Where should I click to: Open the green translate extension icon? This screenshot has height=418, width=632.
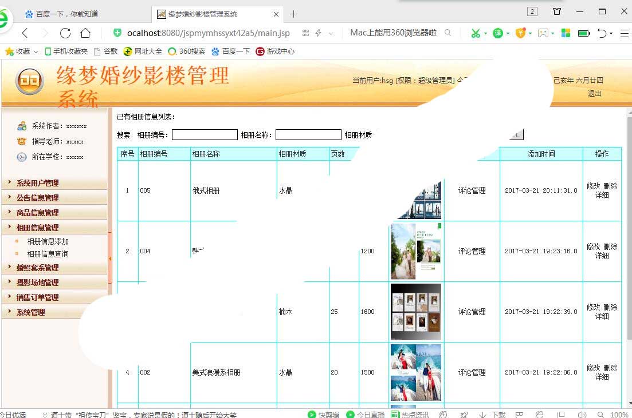497,33
